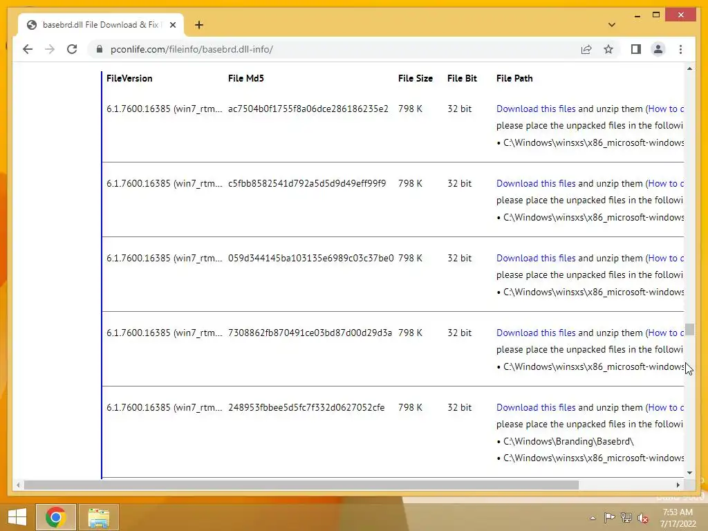The image size is (708, 531).
Task: Download files for md5 059d344145ba103135e6989c03c37be0
Action: pyautogui.click(x=536, y=258)
